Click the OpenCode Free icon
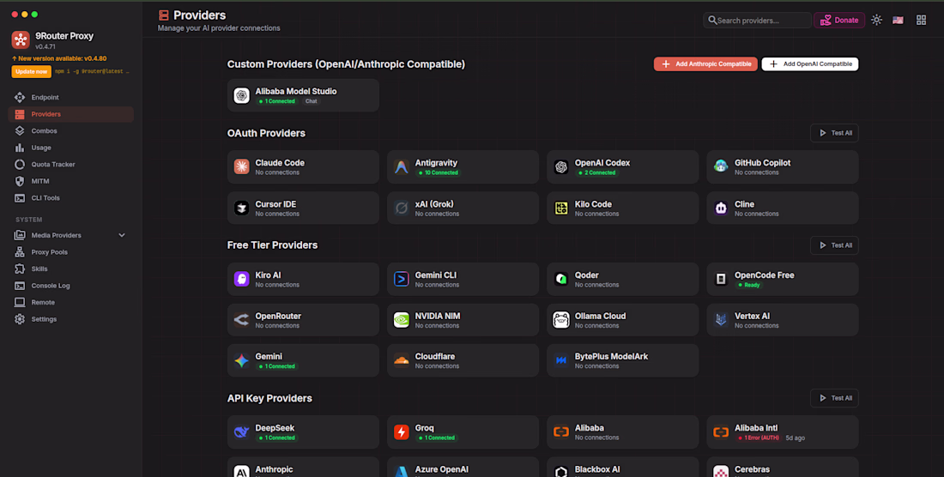This screenshot has height=477, width=944. point(721,279)
